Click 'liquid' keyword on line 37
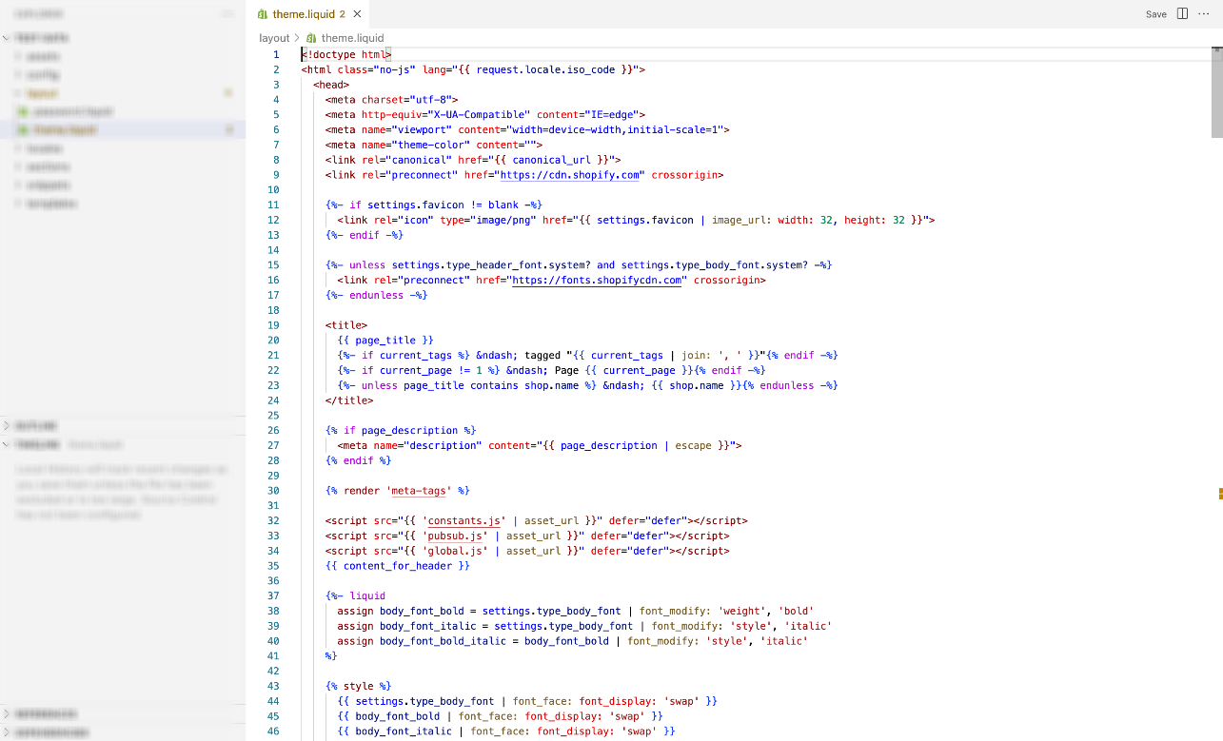The height and width of the screenshot is (741, 1223). coord(367,596)
